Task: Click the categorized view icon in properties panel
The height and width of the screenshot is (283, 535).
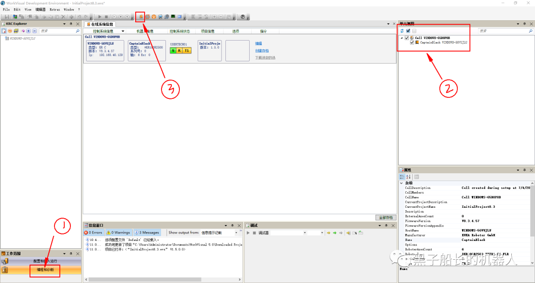Action: pyautogui.click(x=402, y=177)
